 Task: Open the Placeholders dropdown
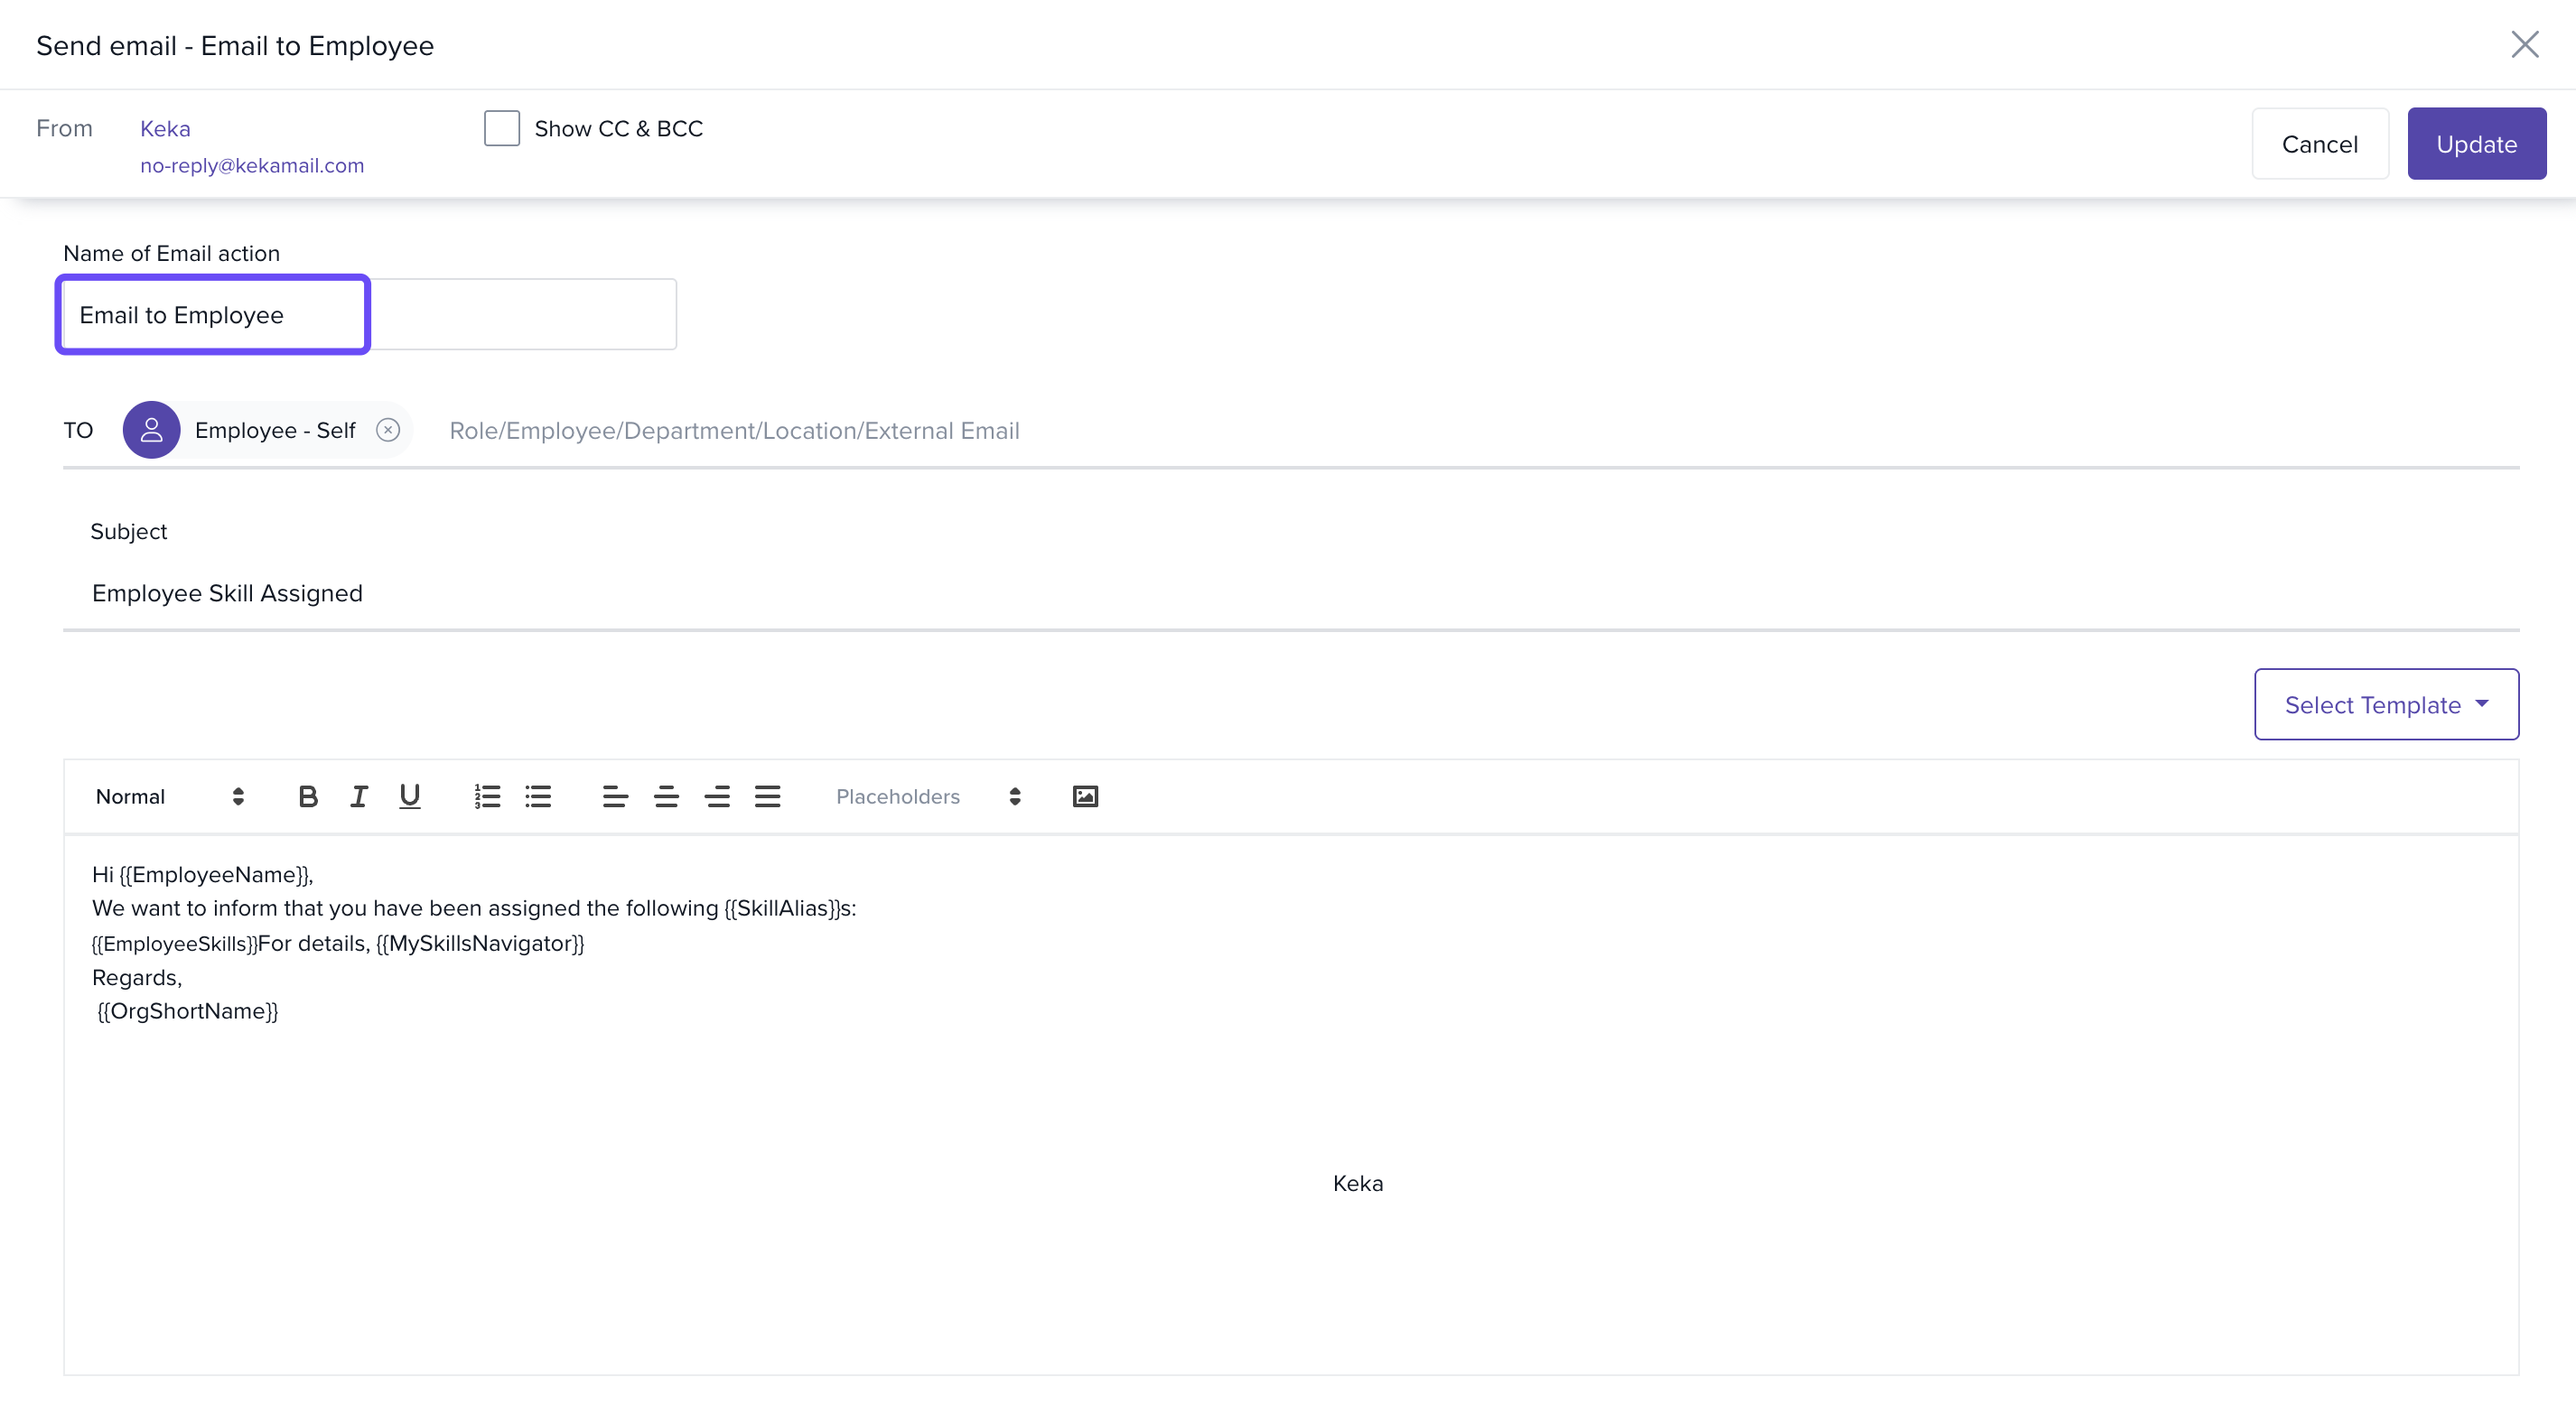(927, 796)
